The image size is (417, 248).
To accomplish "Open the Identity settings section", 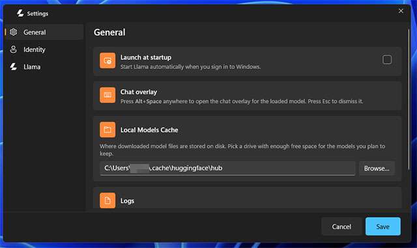I will click(x=44, y=49).
